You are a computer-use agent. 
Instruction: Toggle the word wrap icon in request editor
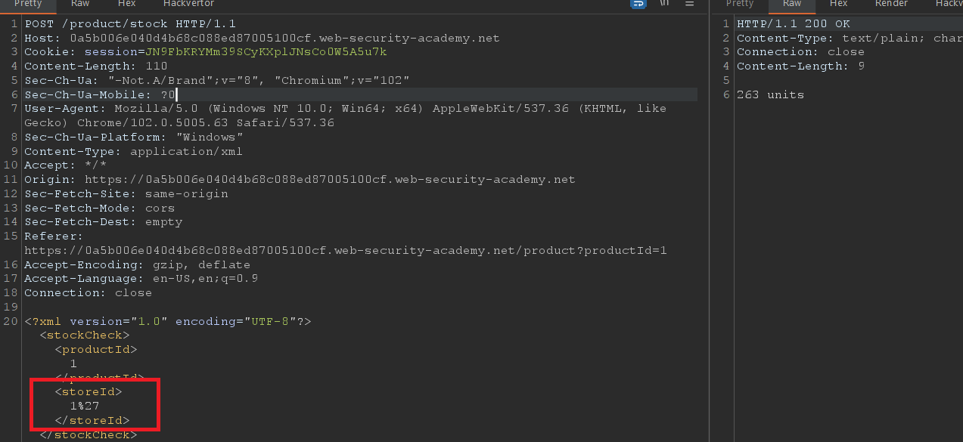point(638,4)
